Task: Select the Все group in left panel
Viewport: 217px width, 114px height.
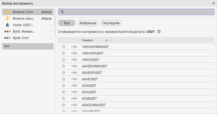Action: 28,46
